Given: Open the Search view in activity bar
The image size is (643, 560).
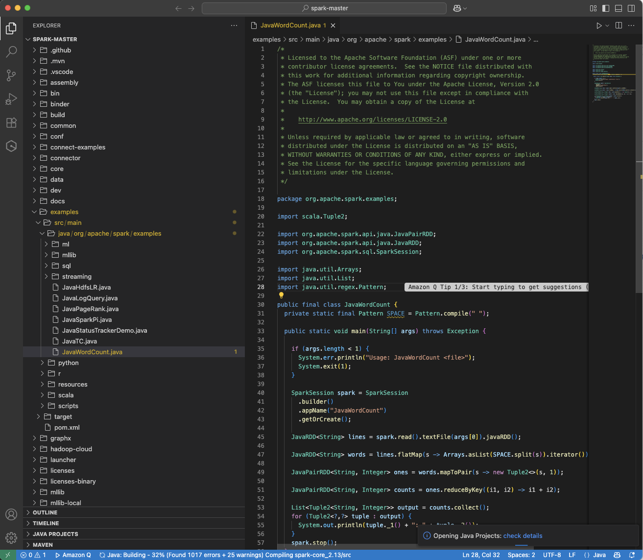Looking at the screenshot, I should click(11, 51).
